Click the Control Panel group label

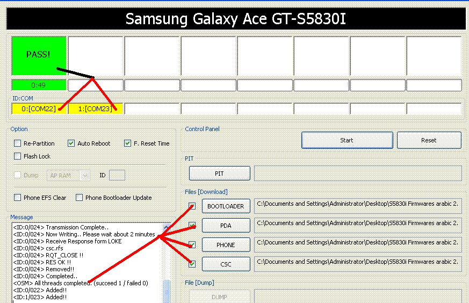click(x=202, y=129)
